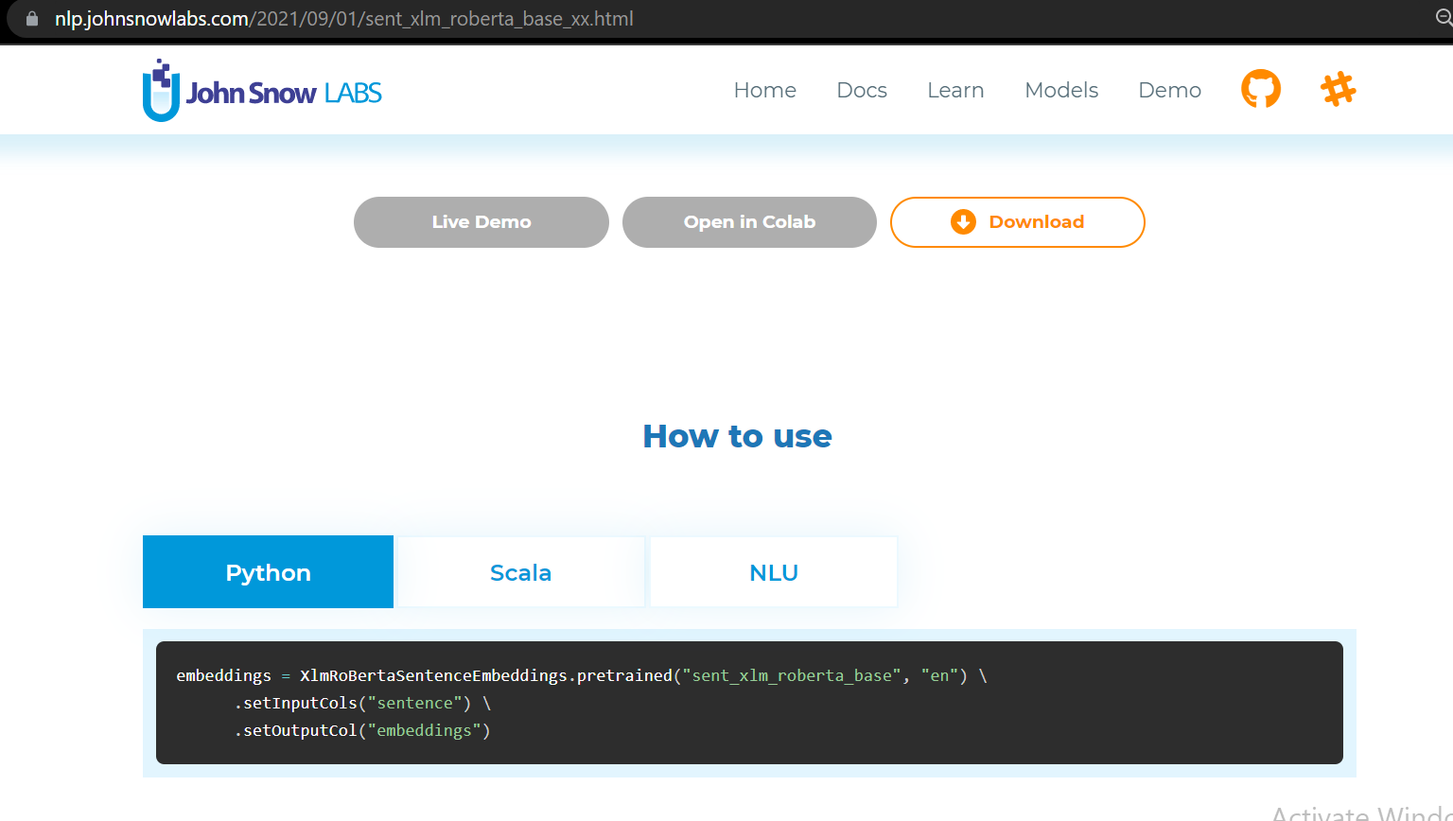This screenshot has height=821, width=1453.
Task: Open the Docs menu item
Action: point(862,90)
